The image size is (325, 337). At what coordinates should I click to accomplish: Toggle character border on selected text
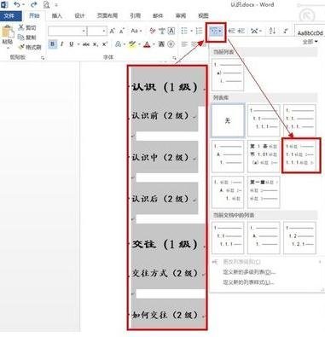(171, 31)
